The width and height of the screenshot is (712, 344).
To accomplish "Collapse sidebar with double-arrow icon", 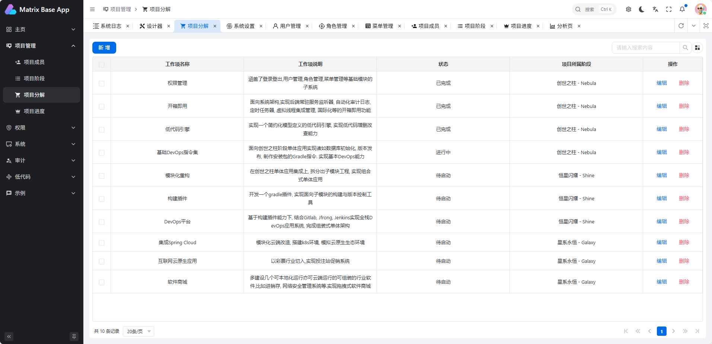I will 9,337.
